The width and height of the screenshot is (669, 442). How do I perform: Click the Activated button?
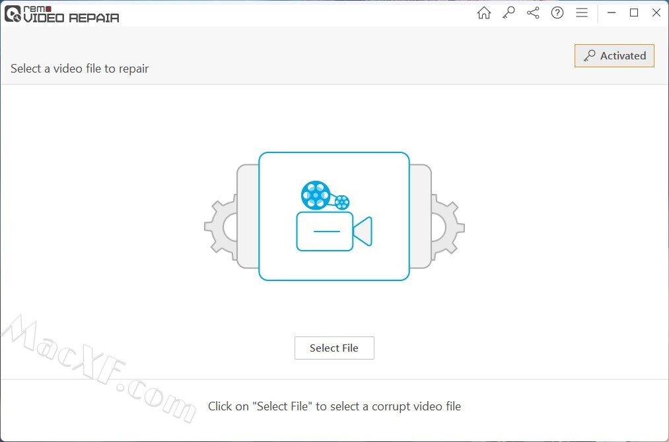(614, 56)
